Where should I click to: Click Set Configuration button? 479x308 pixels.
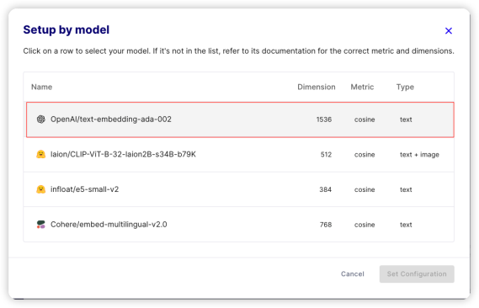417,273
